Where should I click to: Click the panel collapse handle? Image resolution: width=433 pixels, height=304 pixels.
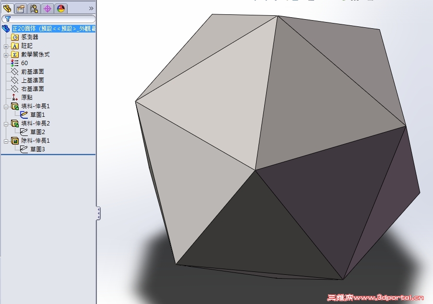click(98, 213)
